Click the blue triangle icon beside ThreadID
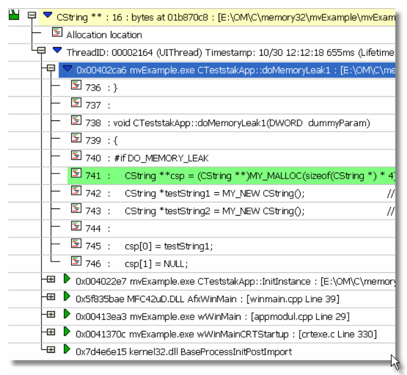Image resolution: width=407 pixels, height=375 pixels. [57, 51]
